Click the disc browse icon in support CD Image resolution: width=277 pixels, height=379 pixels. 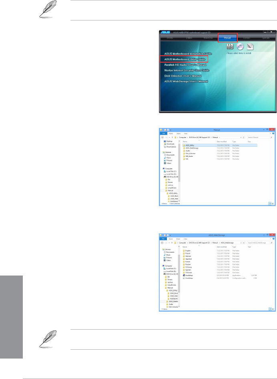[x=240, y=47]
